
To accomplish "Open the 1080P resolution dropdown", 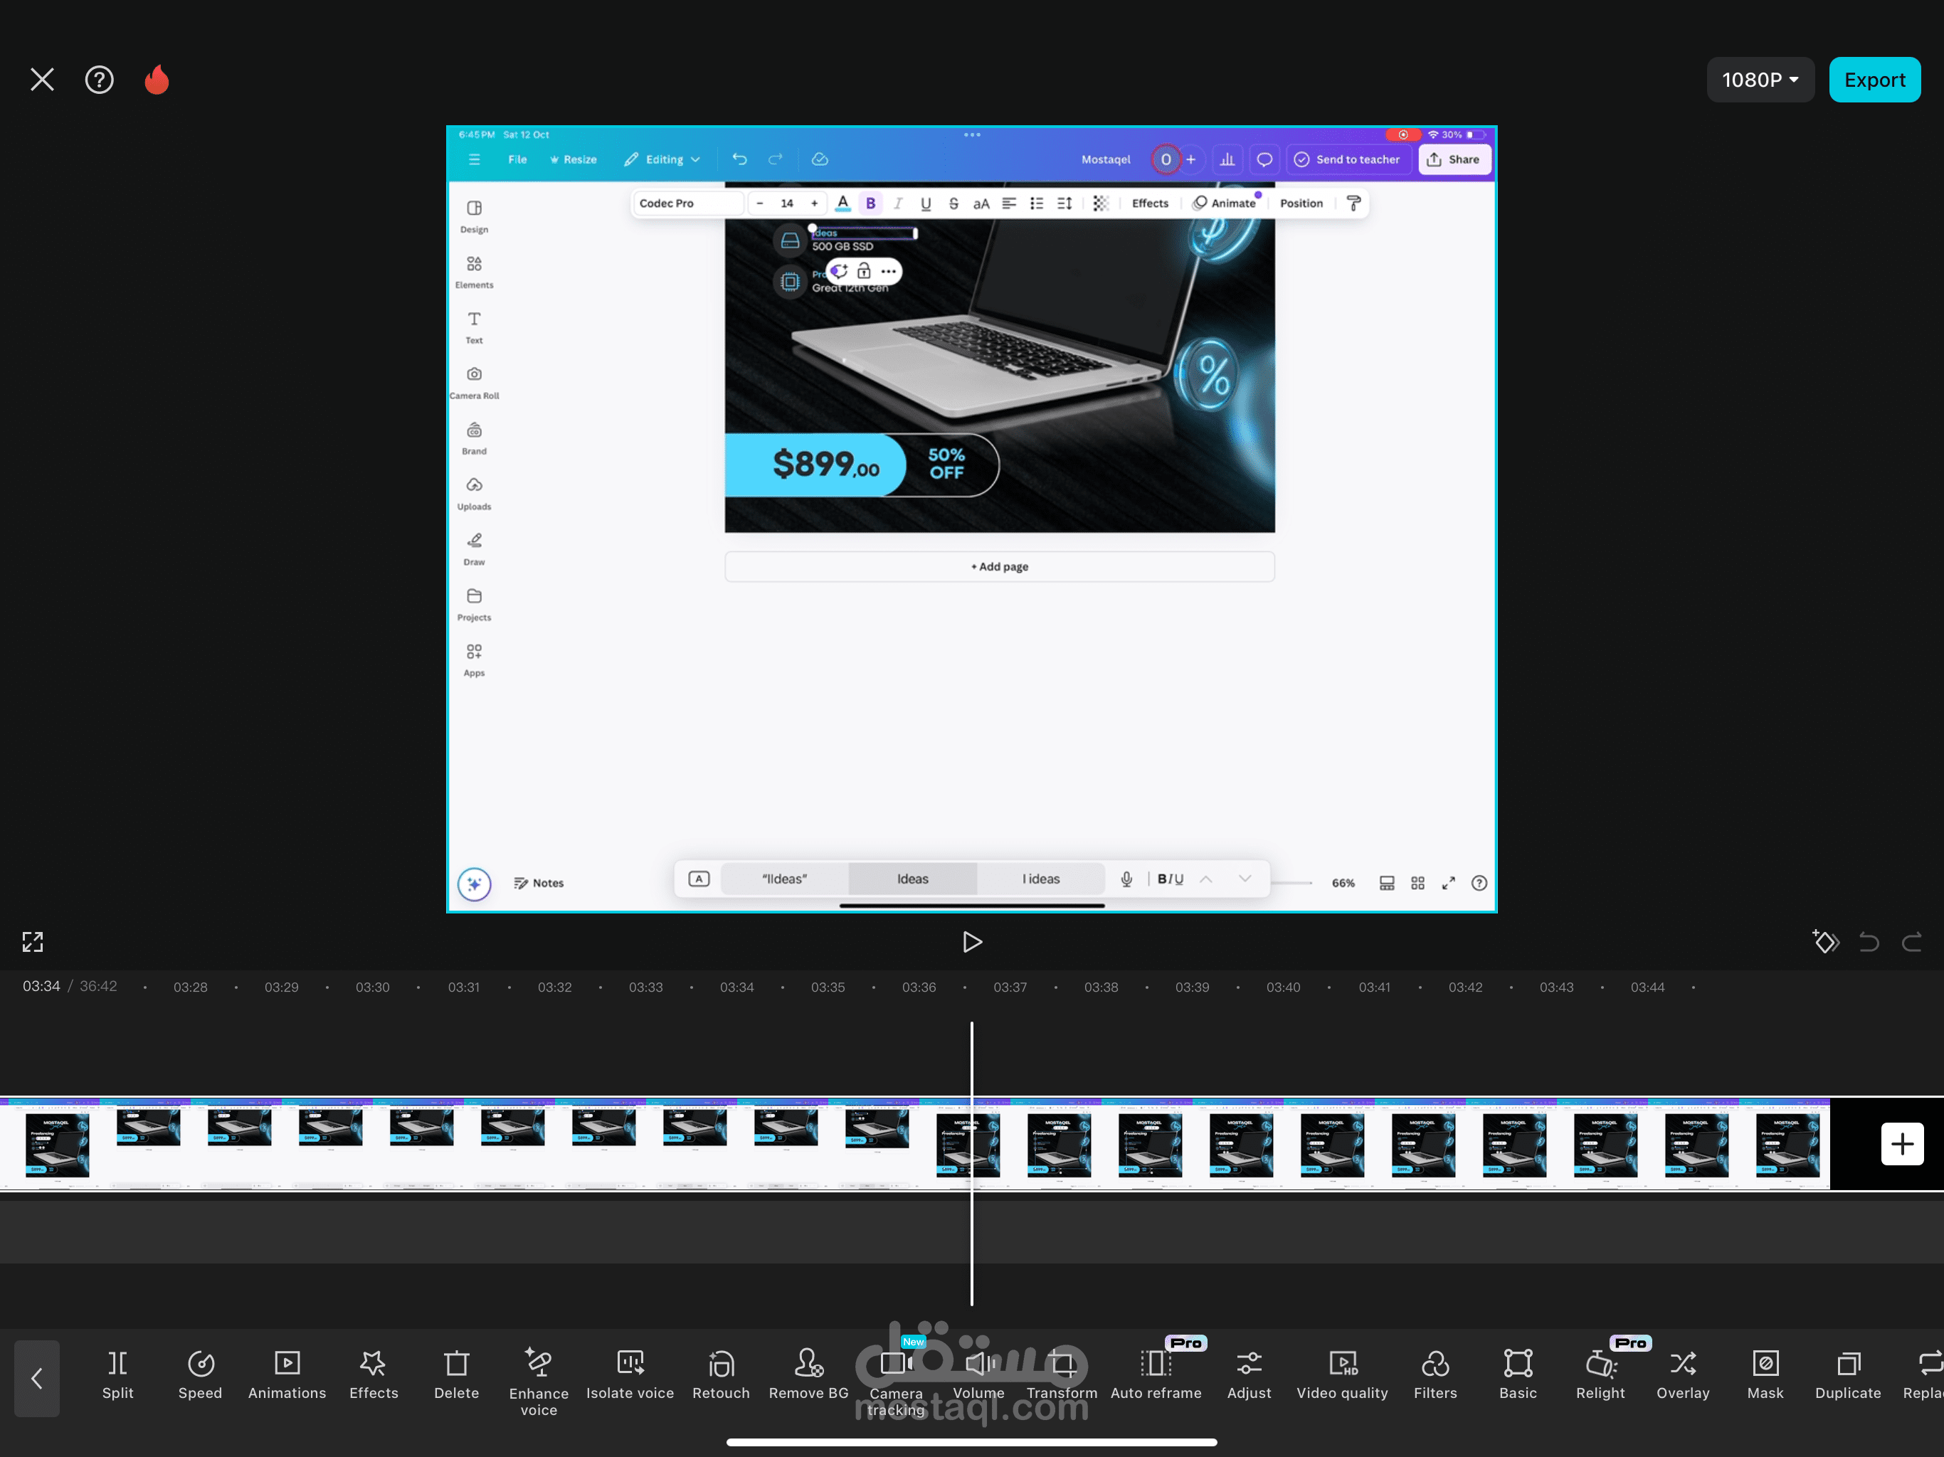I will click(1760, 80).
